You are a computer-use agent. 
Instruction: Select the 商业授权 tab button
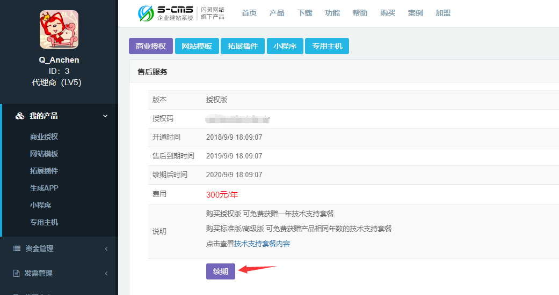150,46
